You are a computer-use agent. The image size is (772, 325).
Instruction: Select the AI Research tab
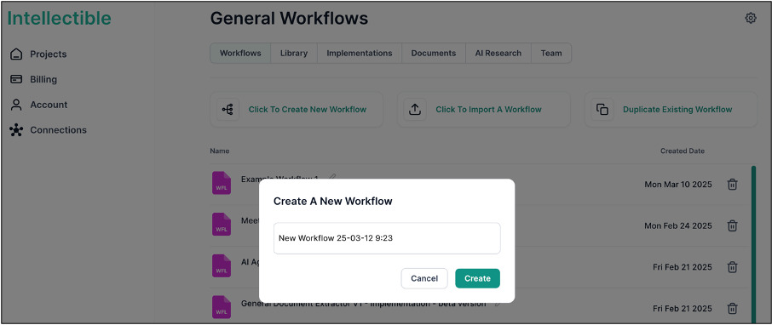tap(498, 53)
